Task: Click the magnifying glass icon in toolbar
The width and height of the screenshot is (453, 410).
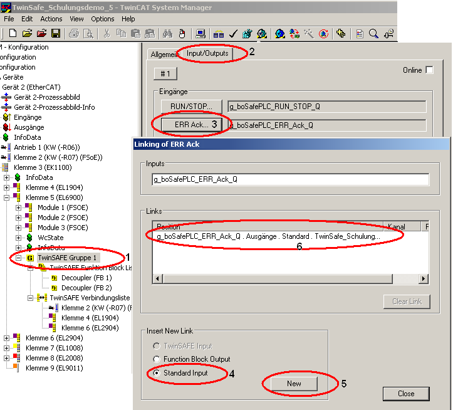Action: pos(373,34)
